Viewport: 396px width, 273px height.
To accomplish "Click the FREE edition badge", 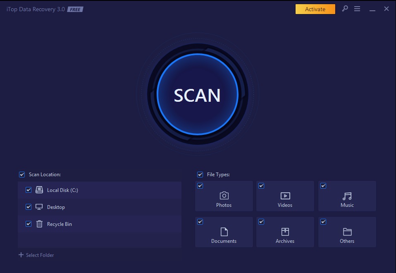I will pyautogui.click(x=75, y=10).
